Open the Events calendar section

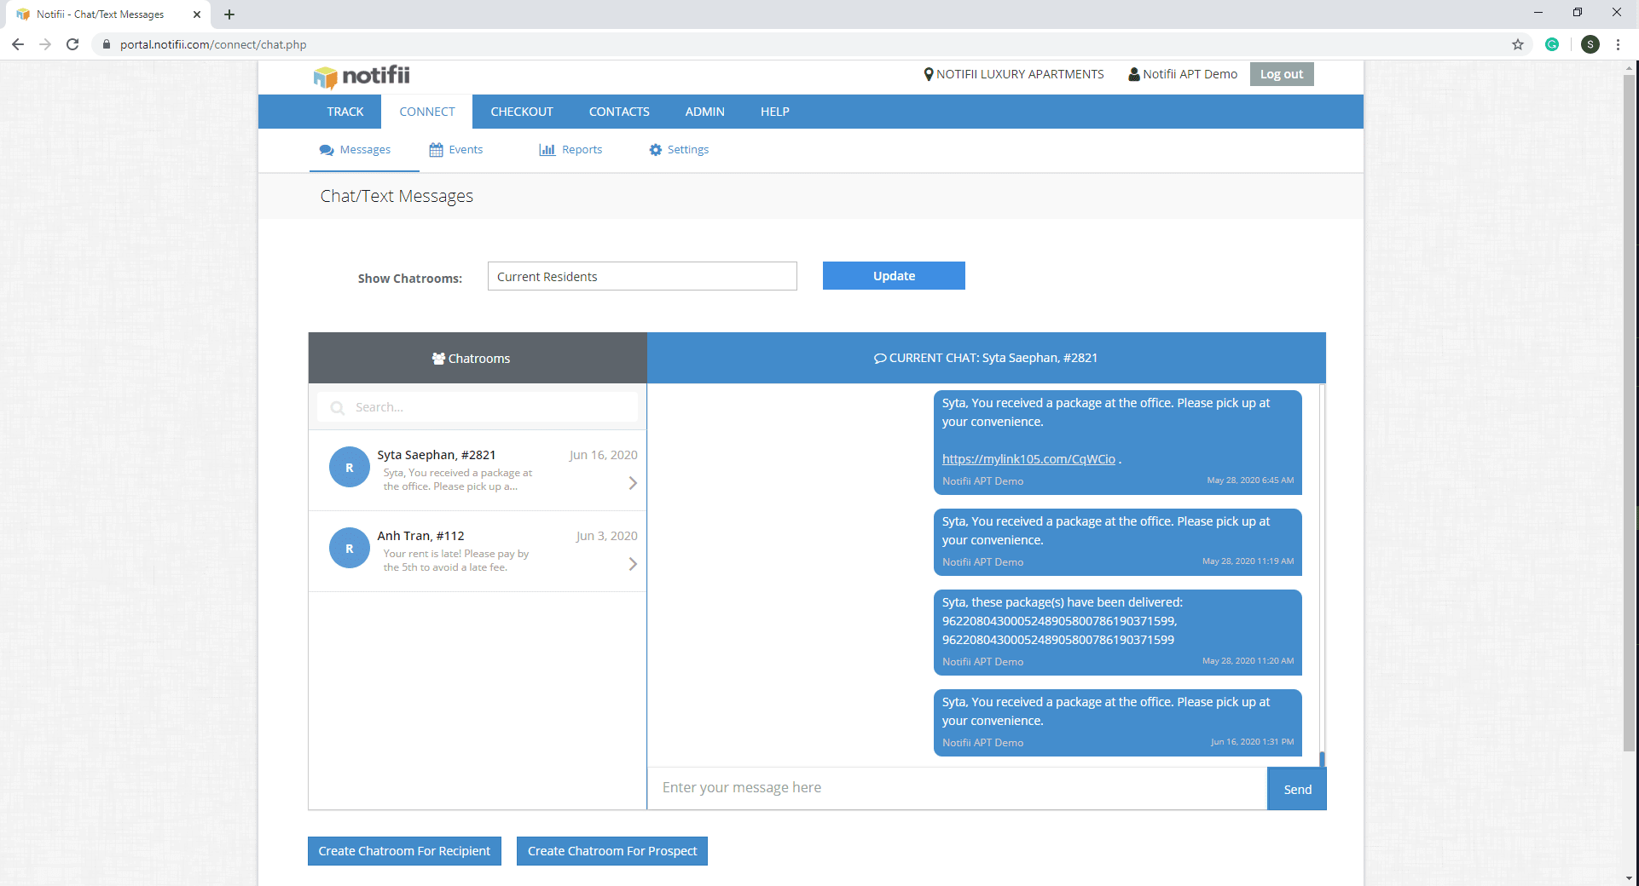coord(456,149)
